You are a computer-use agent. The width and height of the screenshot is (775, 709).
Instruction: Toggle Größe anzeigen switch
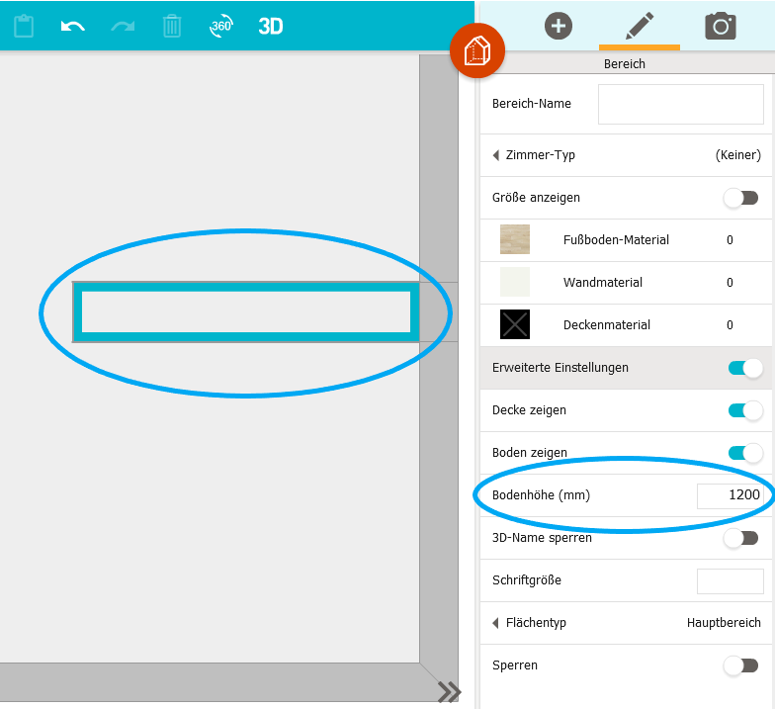tap(740, 198)
